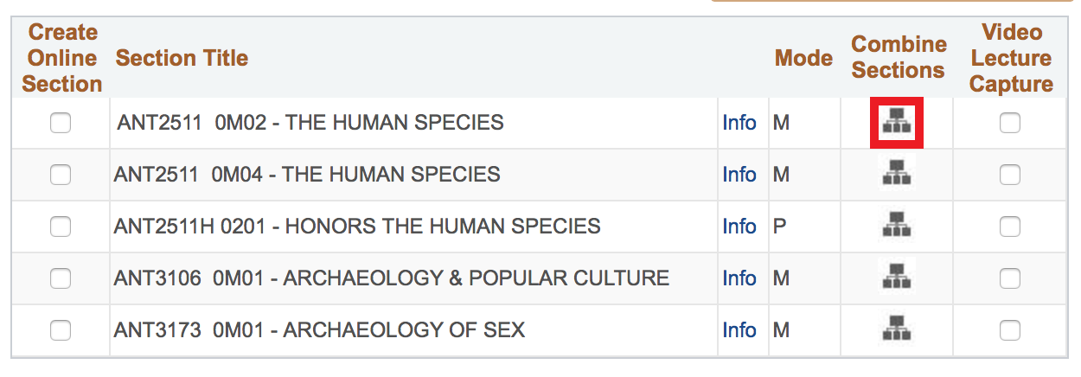Viewport: 1081px width, 377px height.
Task: Enable Video Lecture Capture for ANT3173 0M01
Action: (x=1009, y=330)
